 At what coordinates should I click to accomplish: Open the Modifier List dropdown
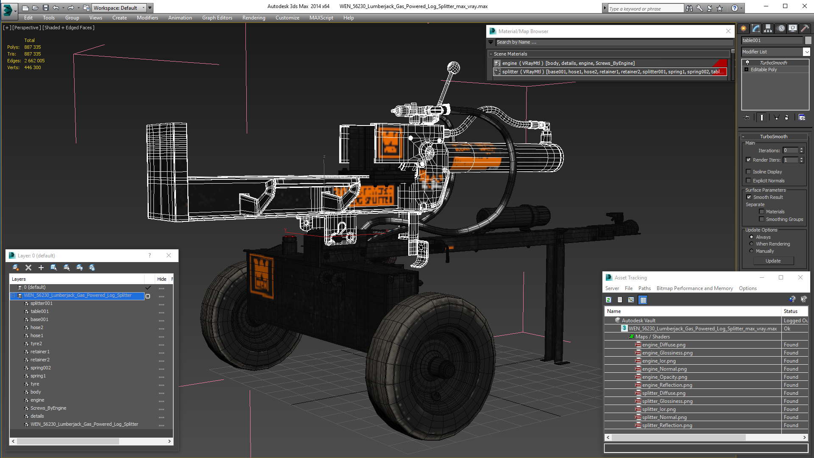coord(806,52)
